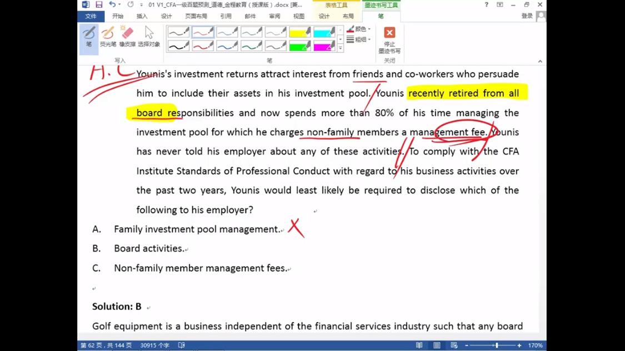Click the Undo arrow in title bar

[112, 4]
